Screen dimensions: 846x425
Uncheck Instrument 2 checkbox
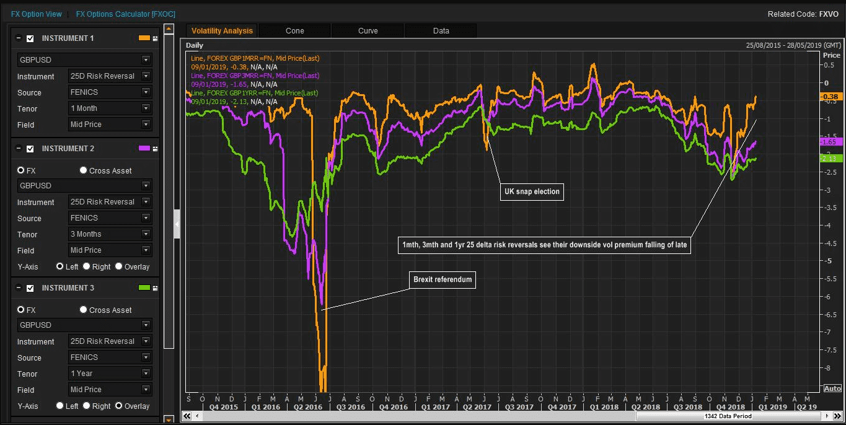click(30, 149)
